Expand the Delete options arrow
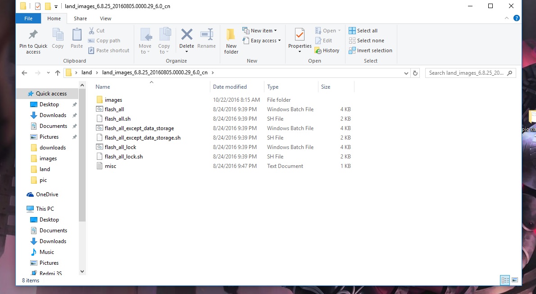The width and height of the screenshot is (536, 294). point(186,52)
